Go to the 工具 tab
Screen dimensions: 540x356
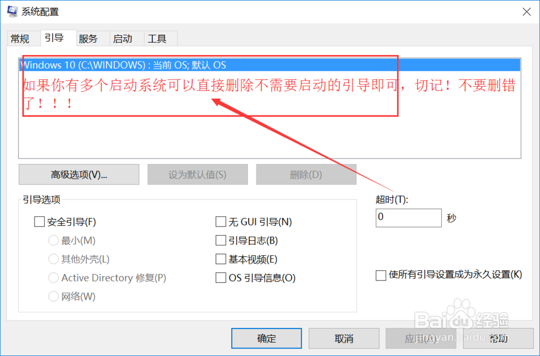click(157, 38)
